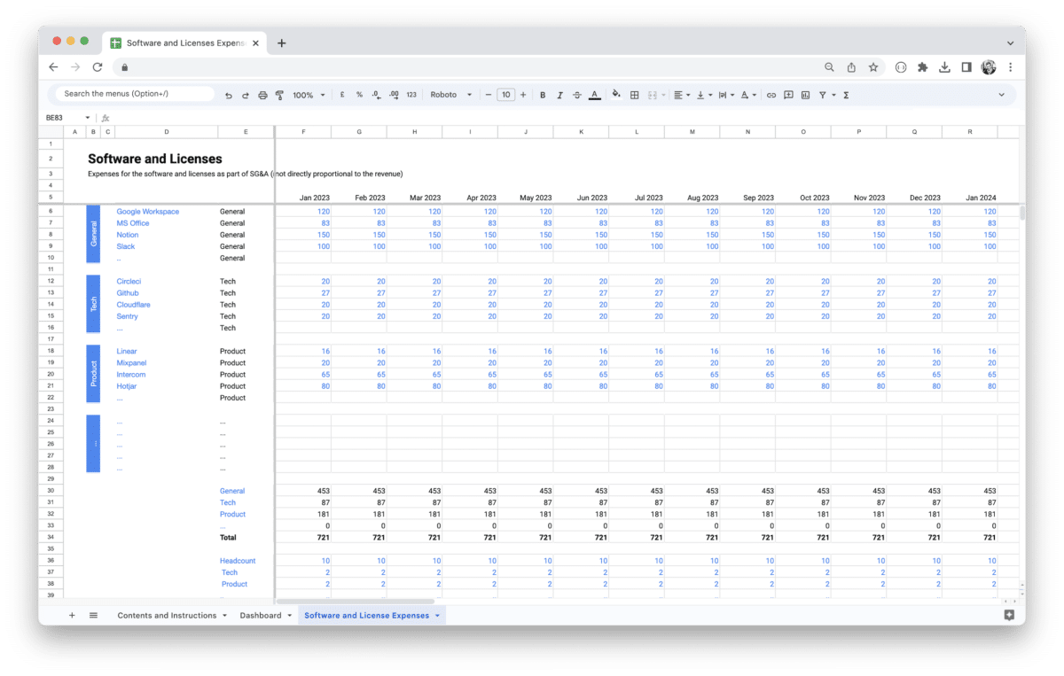Toggle bold formatting

[x=543, y=94]
